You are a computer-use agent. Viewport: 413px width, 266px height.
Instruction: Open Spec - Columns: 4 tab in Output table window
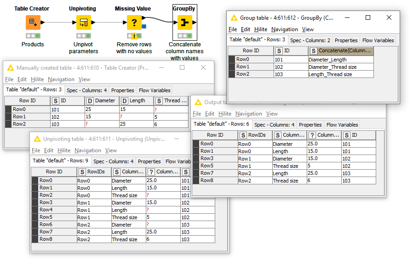(x=274, y=125)
